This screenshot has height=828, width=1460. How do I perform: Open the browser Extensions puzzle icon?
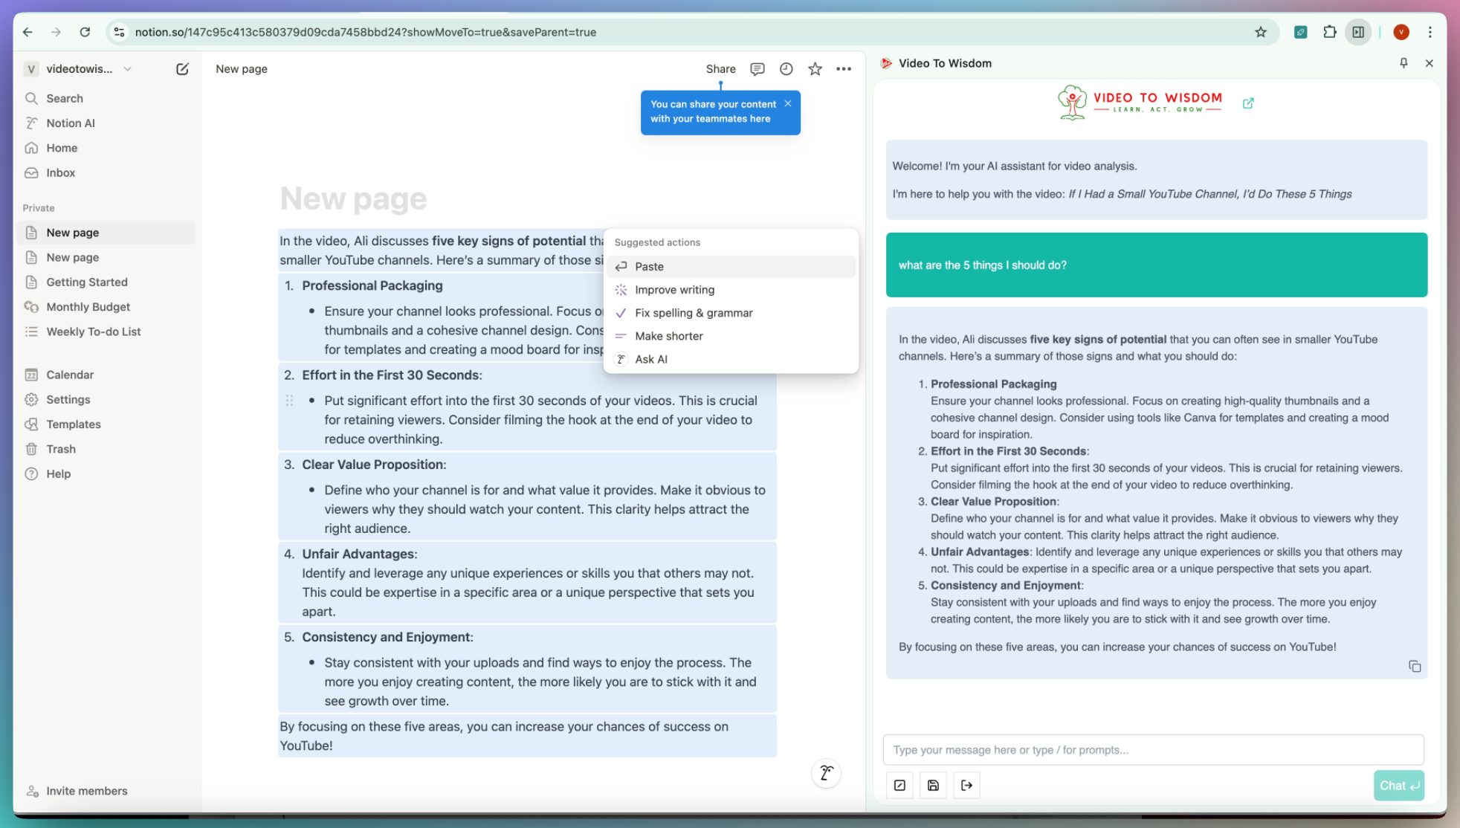pos(1329,32)
